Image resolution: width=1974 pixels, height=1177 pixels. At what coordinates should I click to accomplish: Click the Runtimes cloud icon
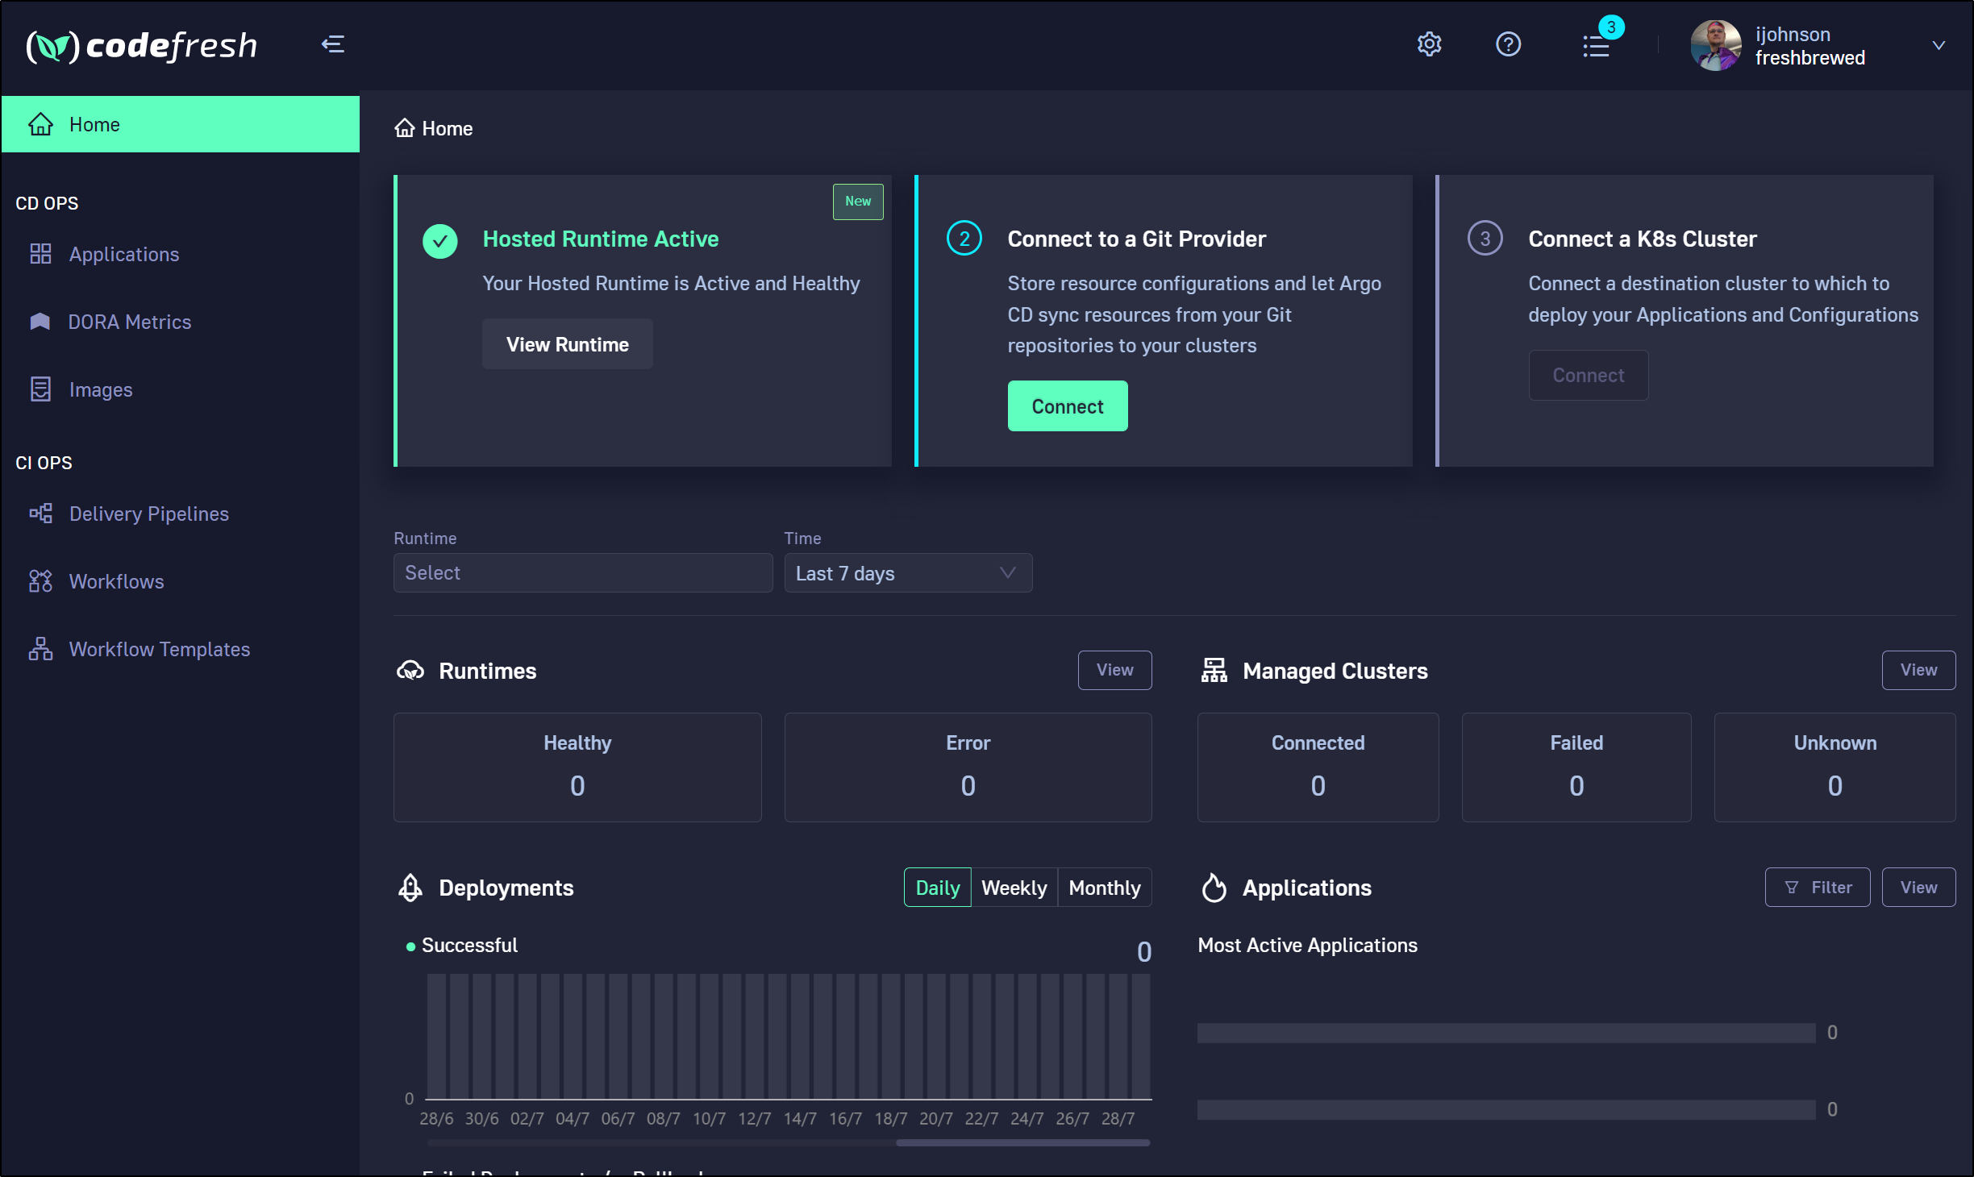tap(410, 671)
